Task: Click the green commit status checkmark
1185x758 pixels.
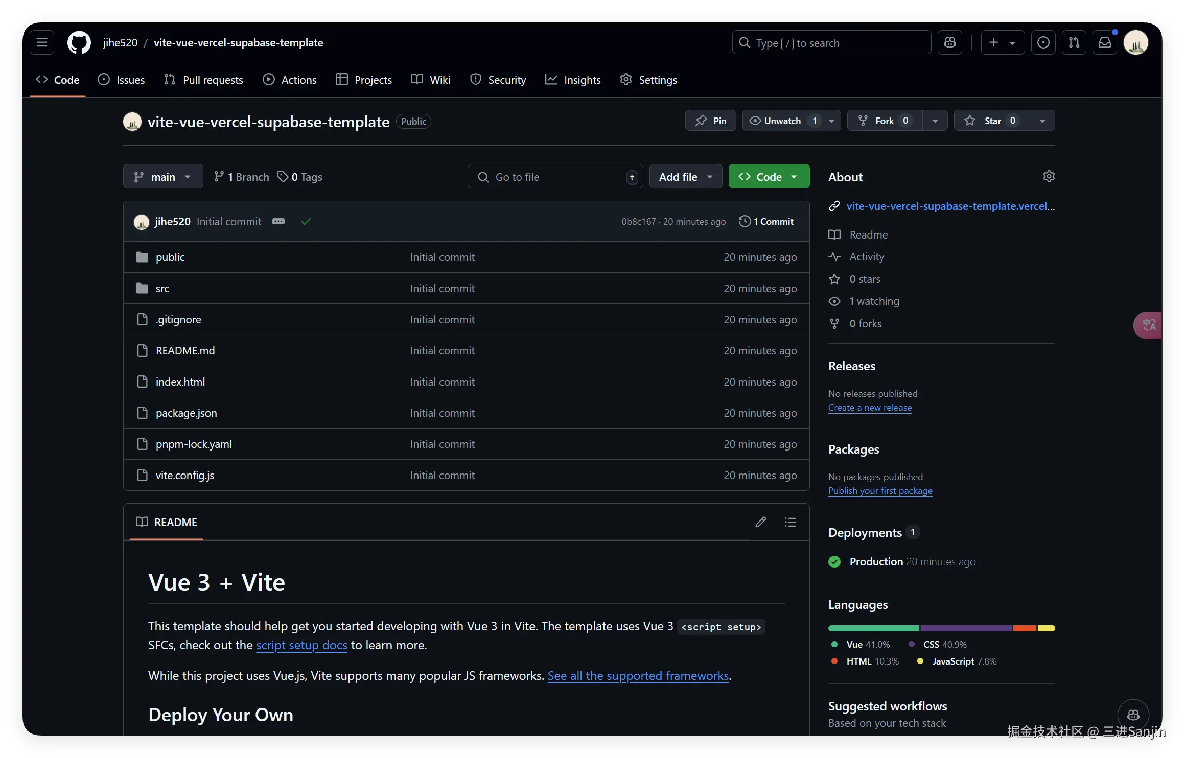Action: (306, 221)
